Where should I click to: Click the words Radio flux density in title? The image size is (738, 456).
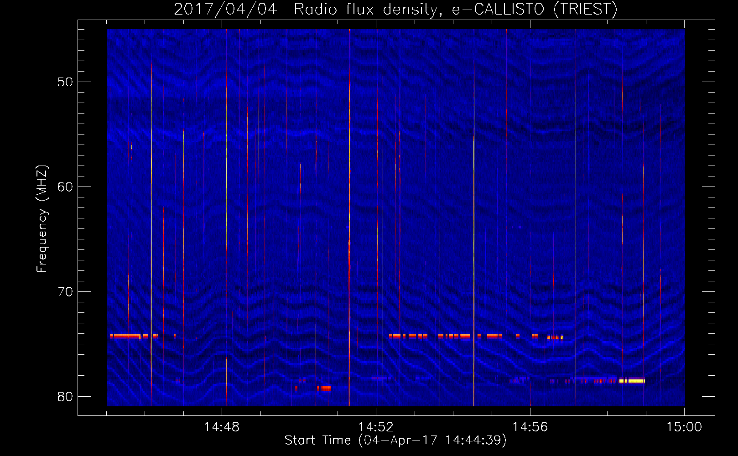pos(365,9)
